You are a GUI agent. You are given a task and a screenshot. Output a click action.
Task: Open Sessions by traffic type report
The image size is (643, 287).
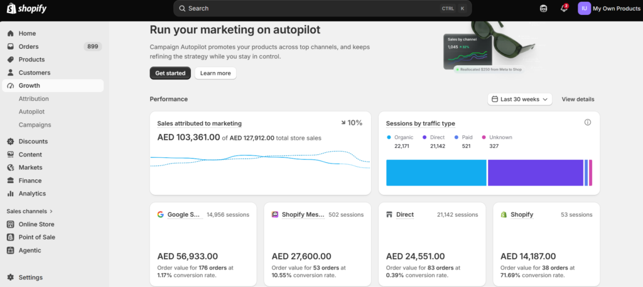420,123
